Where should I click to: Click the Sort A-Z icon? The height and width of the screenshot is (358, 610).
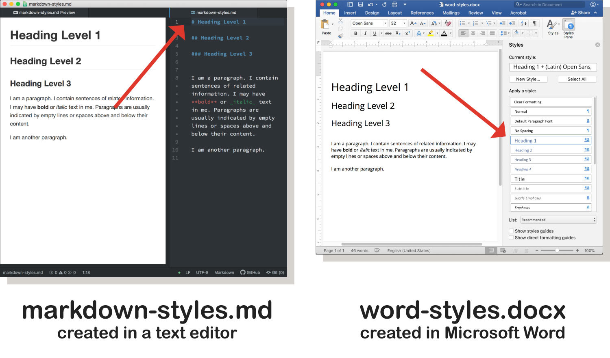(x=524, y=23)
